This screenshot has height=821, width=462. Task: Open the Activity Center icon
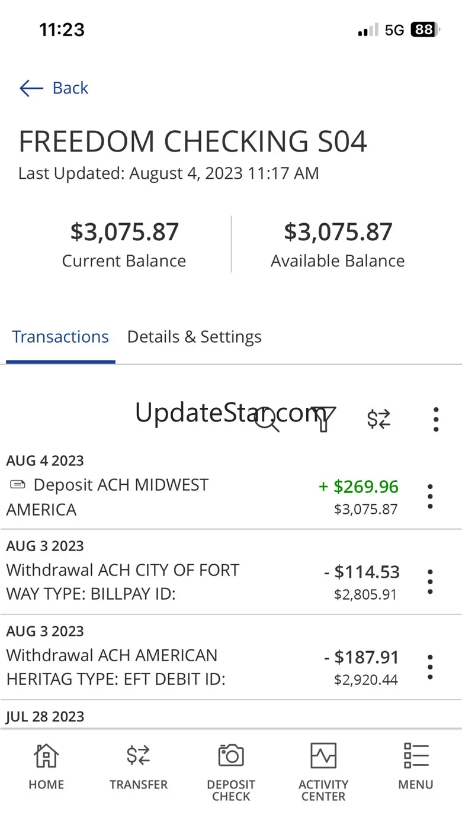323,756
